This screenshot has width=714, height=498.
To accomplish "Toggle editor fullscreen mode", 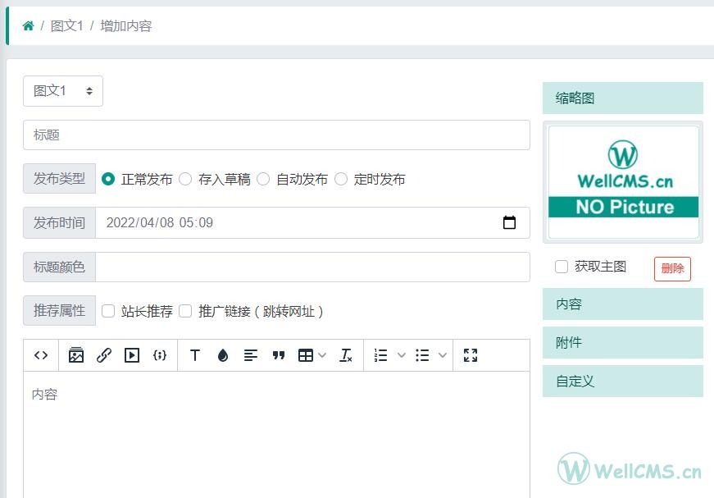I will 471,355.
